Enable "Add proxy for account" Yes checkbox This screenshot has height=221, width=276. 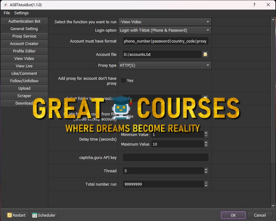[123, 81]
